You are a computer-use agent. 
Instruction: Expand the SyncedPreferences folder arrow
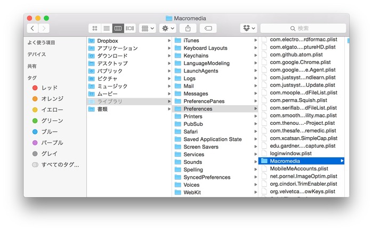[x=256, y=177]
